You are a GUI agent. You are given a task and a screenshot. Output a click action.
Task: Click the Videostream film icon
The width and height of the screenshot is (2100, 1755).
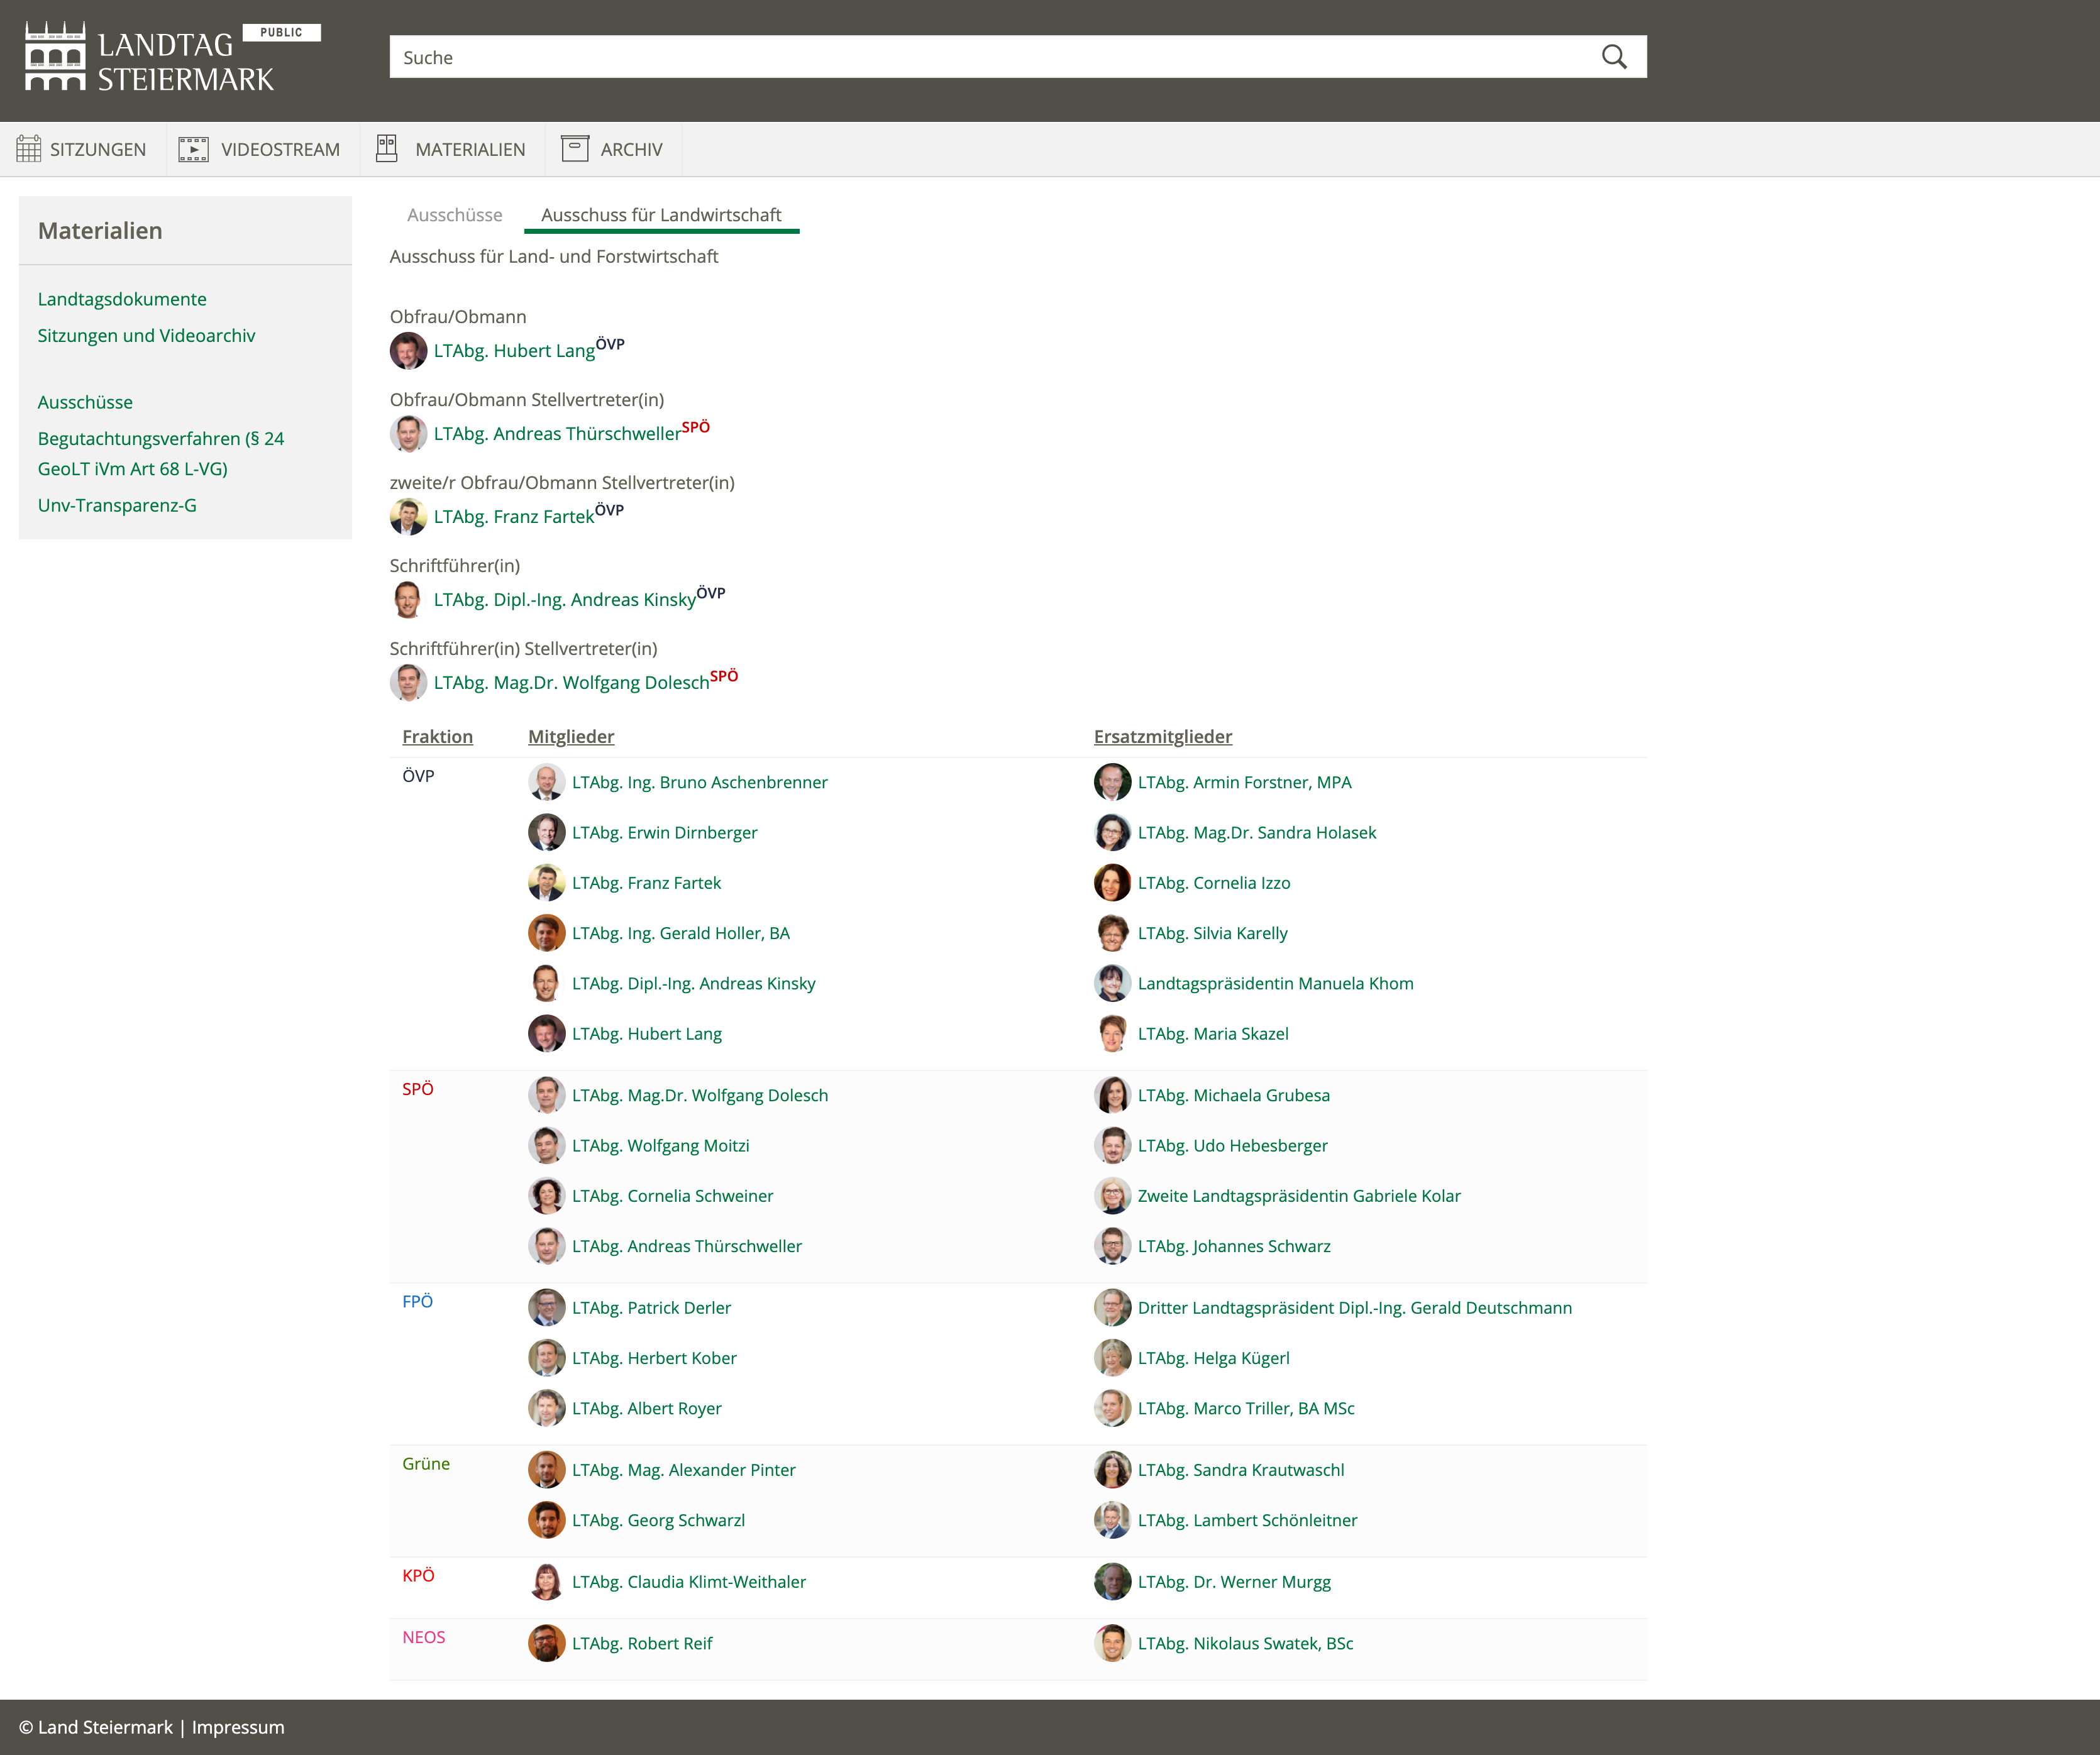193,149
